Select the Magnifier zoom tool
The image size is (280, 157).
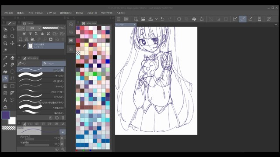[x=12, y=36]
